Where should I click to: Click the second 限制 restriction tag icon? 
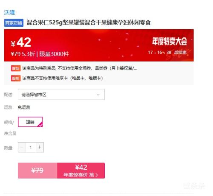pos(16,78)
